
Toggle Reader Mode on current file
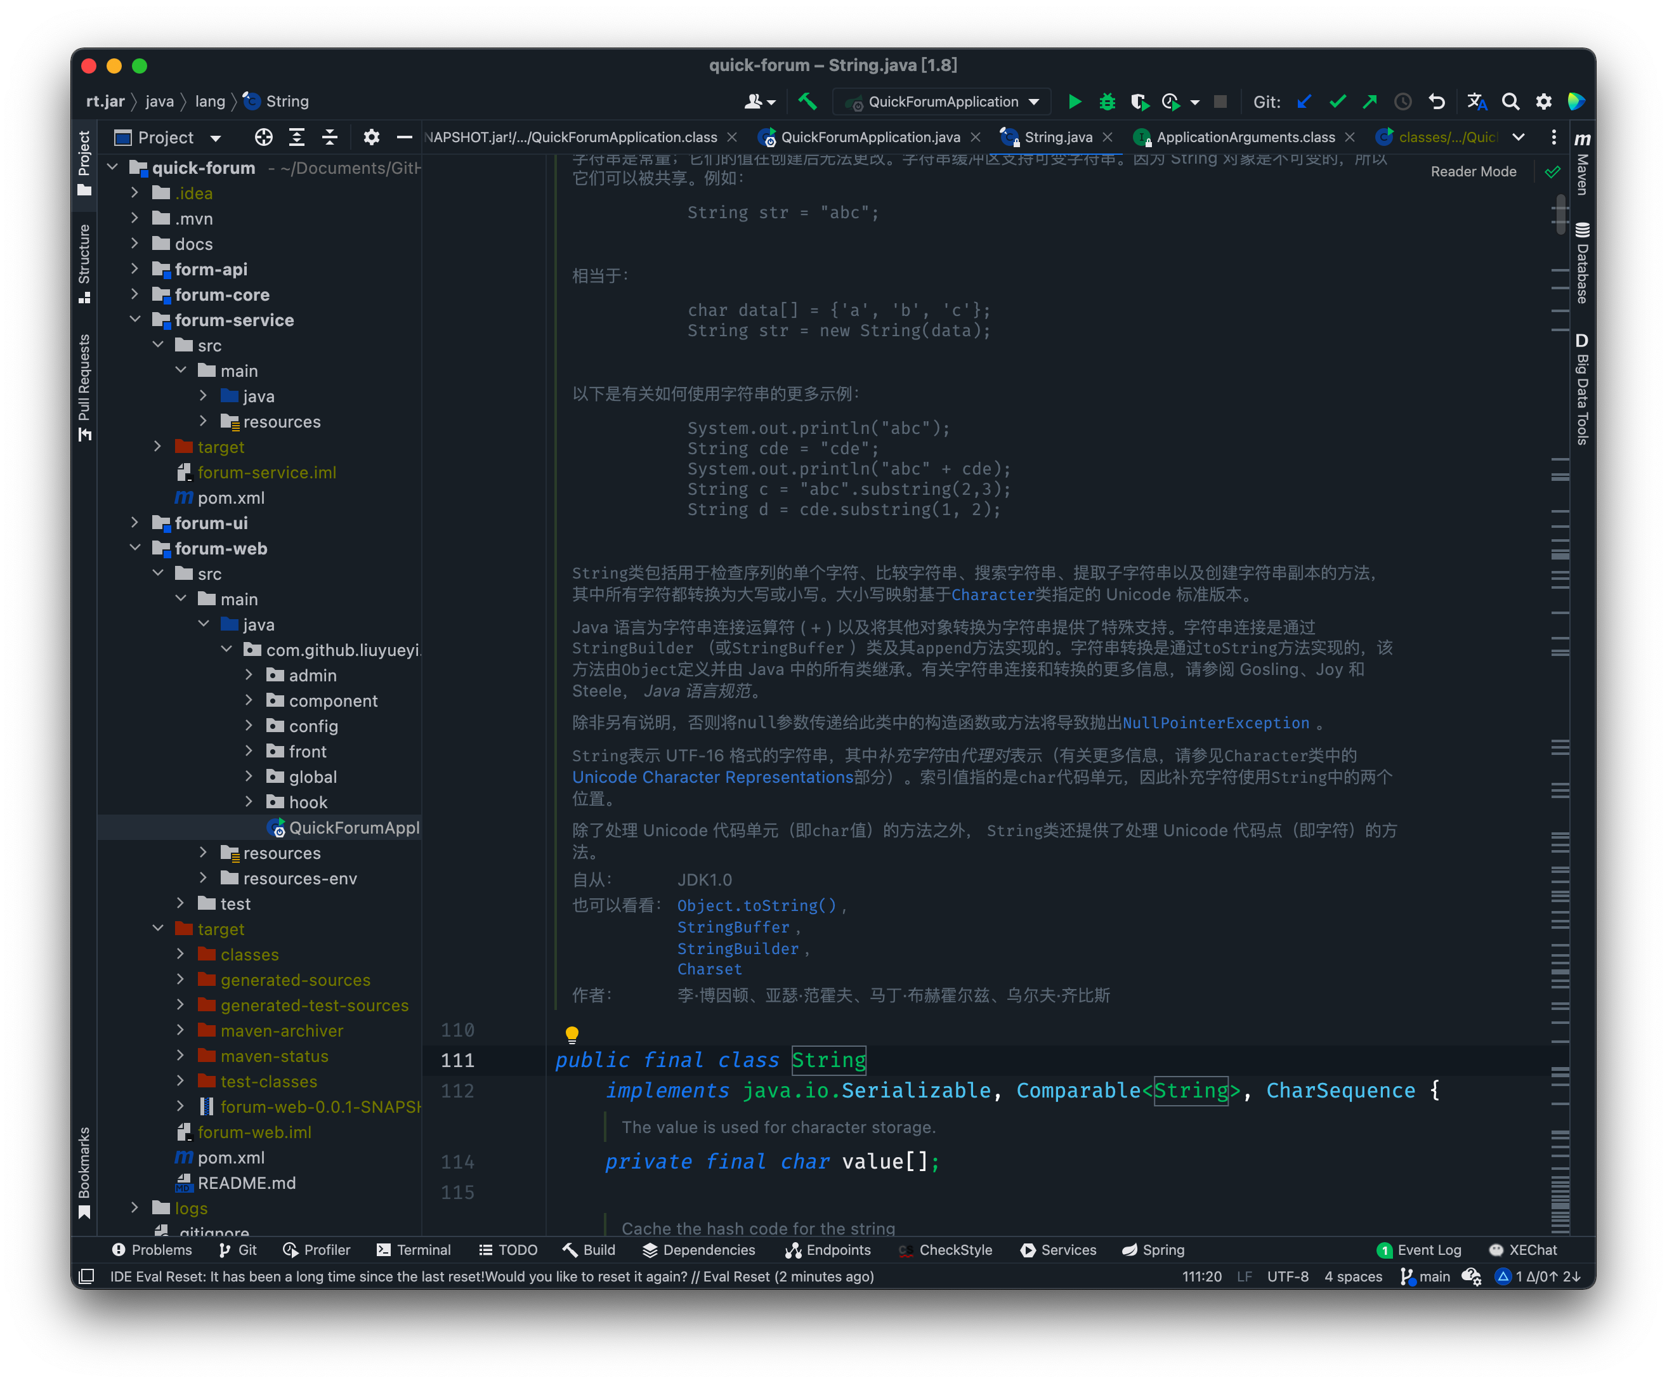tap(1475, 170)
